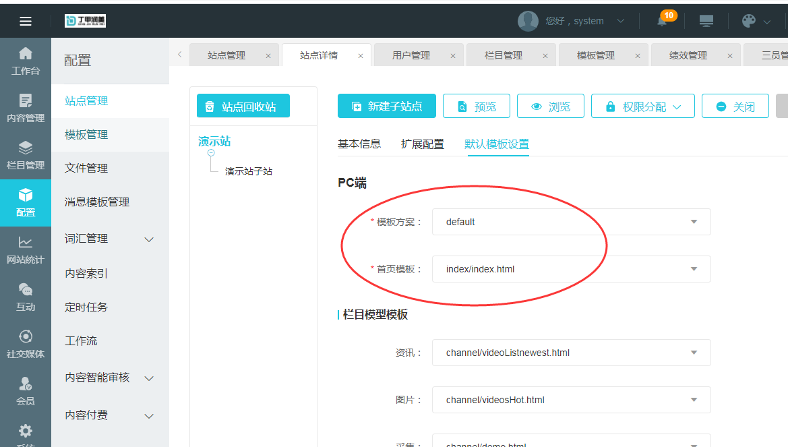Open 内容管理 in the sidebar
Screen dimensions: 788x447
point(26,108)
